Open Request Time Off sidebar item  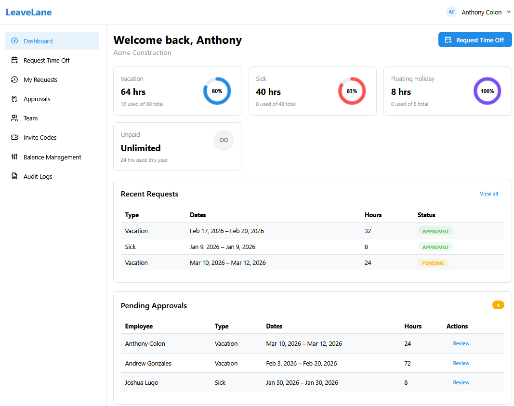52,60
